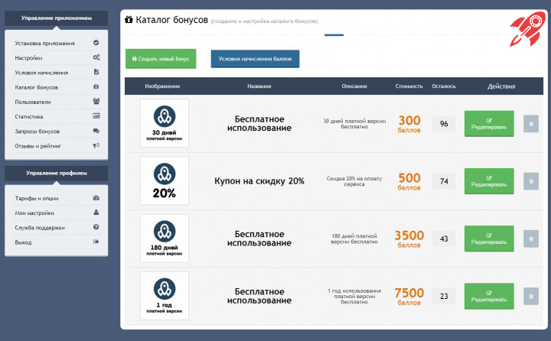
Task: Click the blue Условия начисления баллов button
Action: pyautogui.click(x=255, y=59)
